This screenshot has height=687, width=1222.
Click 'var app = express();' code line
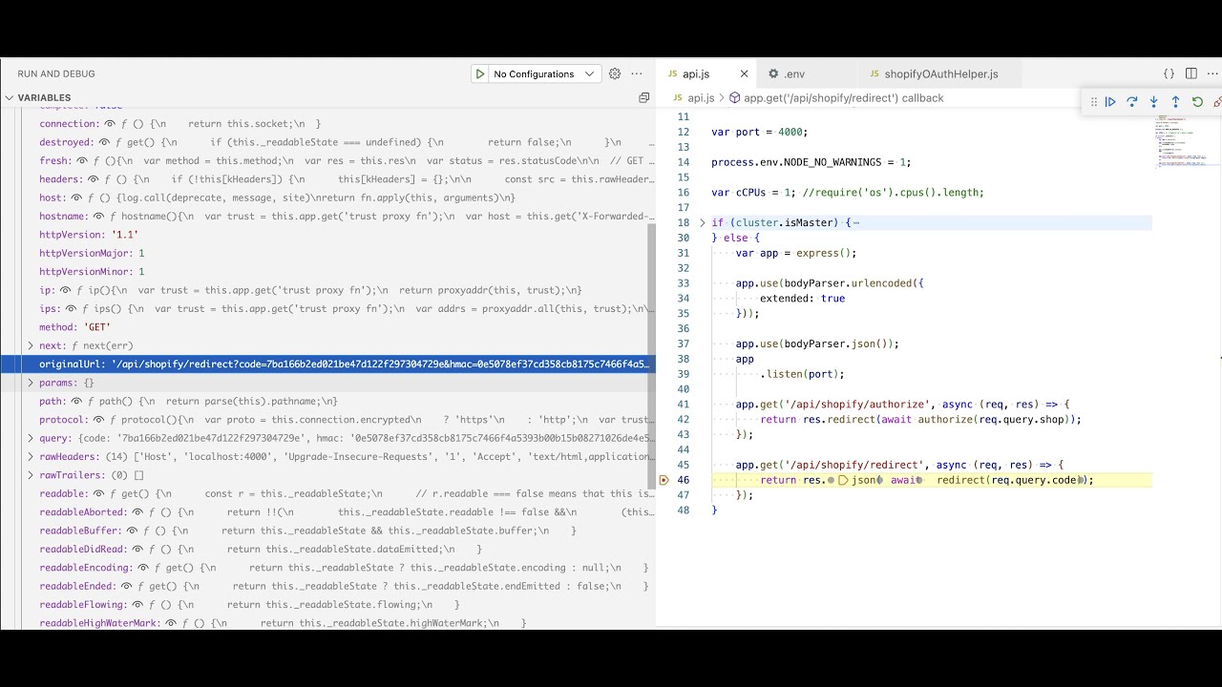point(795,253)
